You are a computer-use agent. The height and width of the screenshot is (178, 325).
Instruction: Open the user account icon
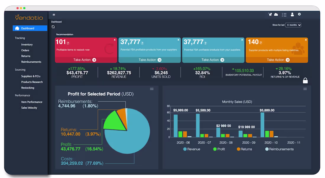click(x=292, y=14)
